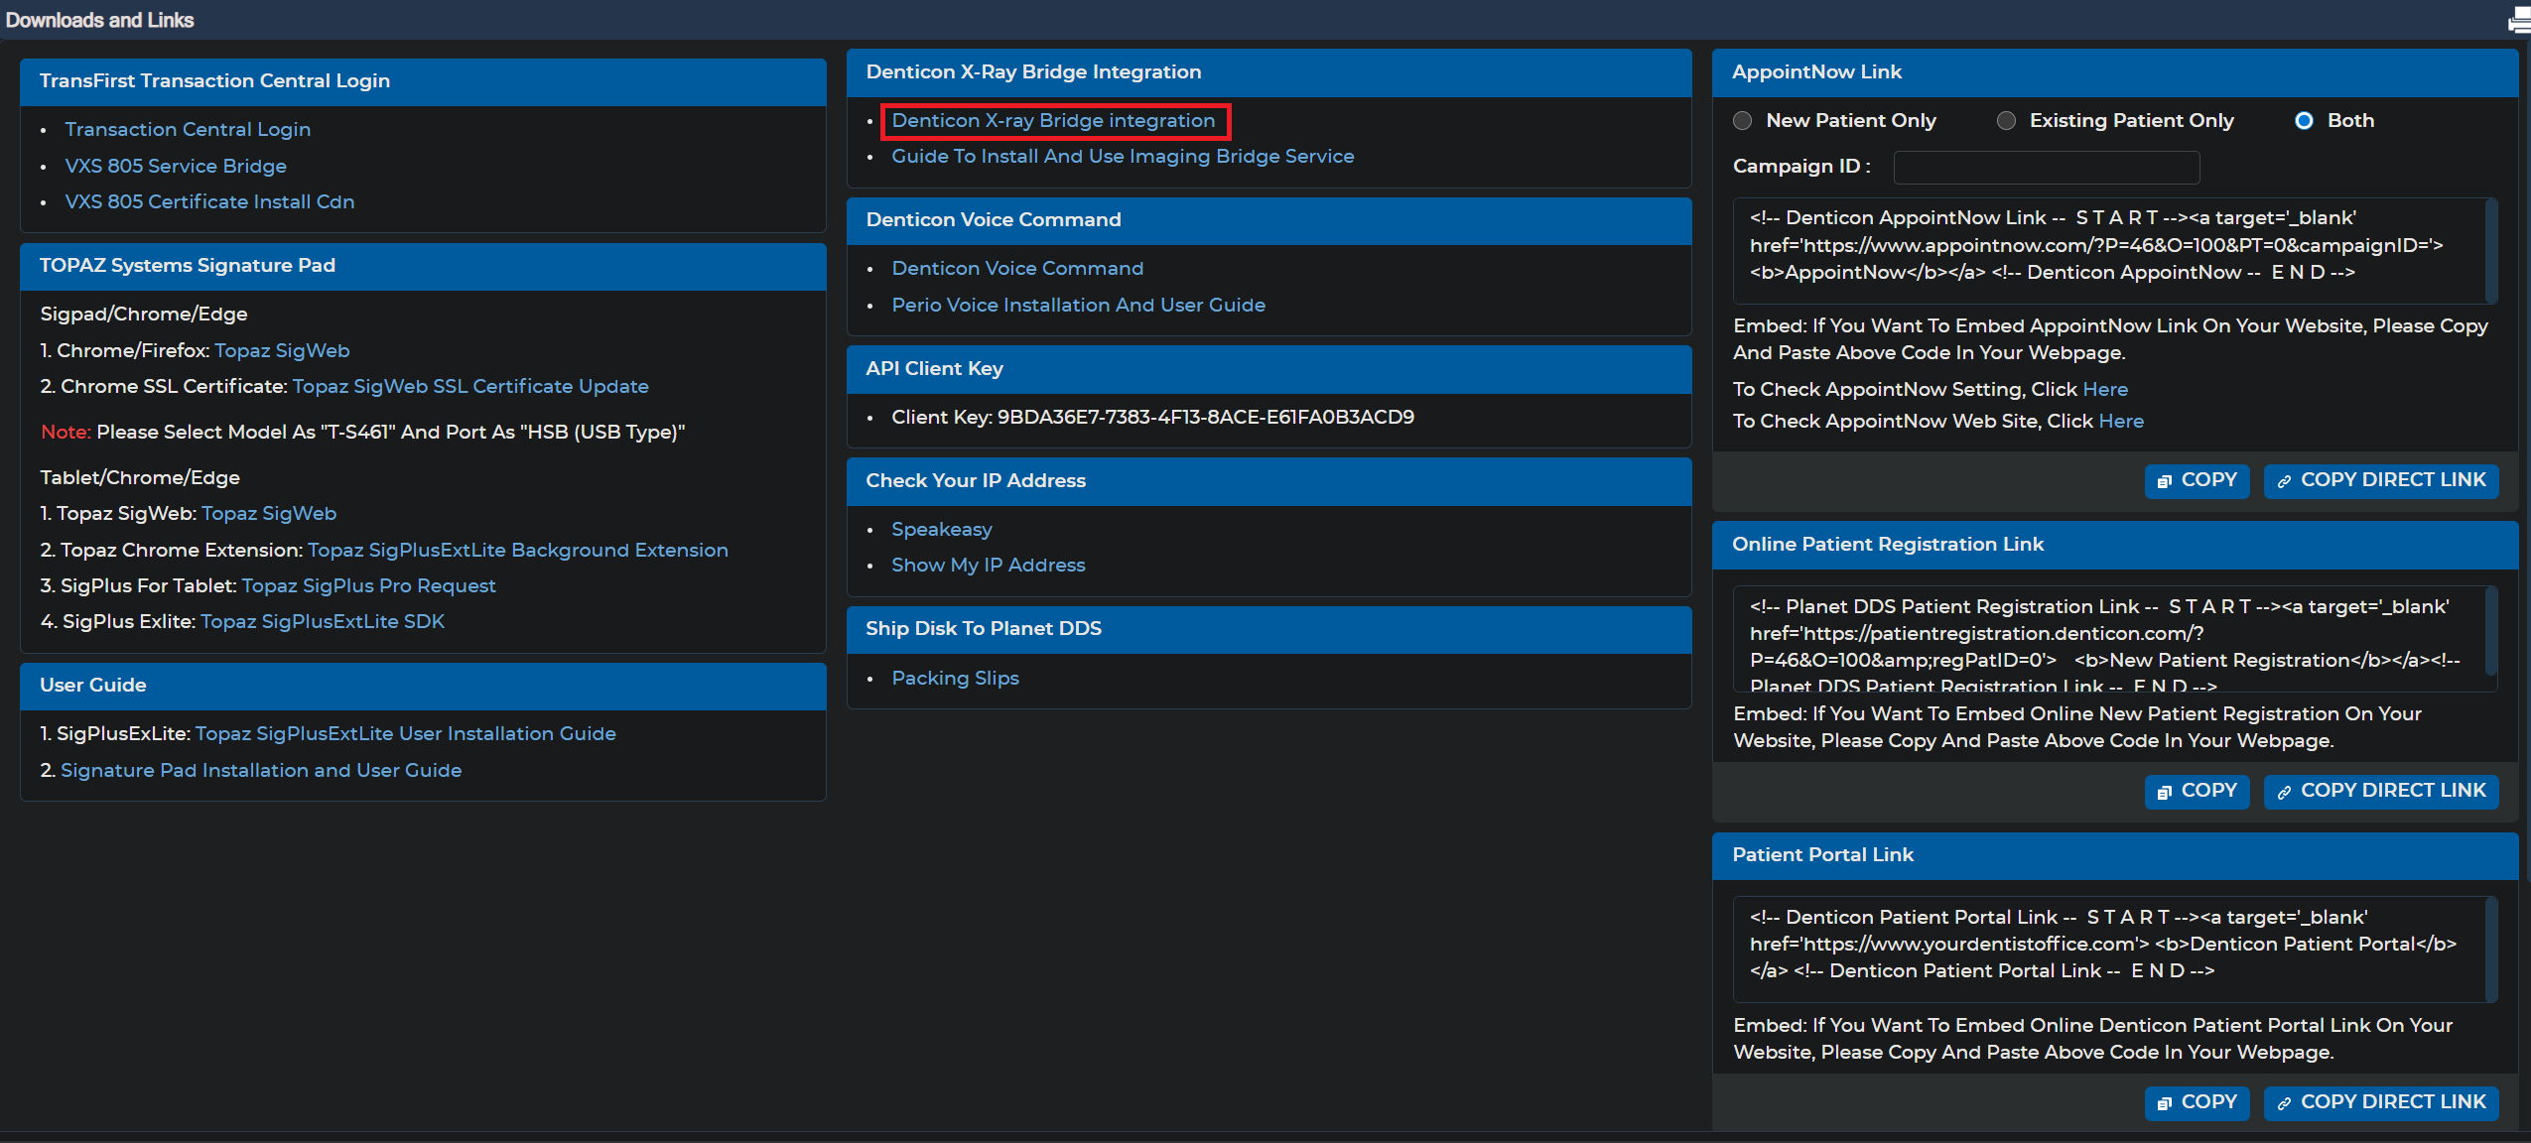Click COPY button in Patient Portal section
The image size is (2531, 1143).
point(2197,1102)
